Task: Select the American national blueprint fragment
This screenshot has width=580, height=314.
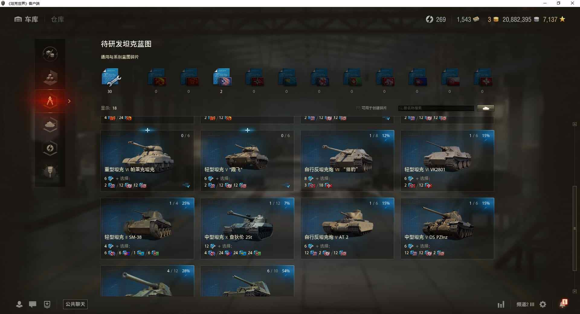Action: point(222,78)
